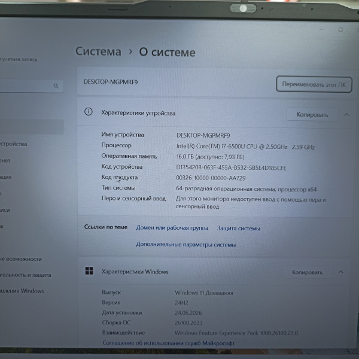
Task: Click the 'учетная запись' account label
Action: (19, 59)
